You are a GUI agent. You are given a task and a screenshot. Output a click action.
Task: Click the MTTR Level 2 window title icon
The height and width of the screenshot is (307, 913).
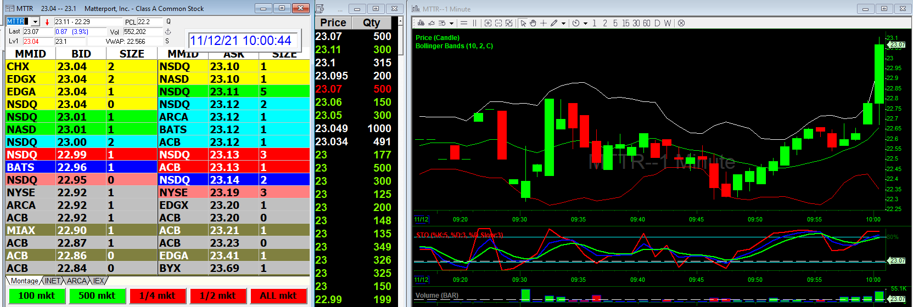pyautogui.click(x=10, y=8)
